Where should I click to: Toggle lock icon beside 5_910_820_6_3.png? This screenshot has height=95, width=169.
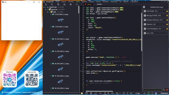(51, 27)
